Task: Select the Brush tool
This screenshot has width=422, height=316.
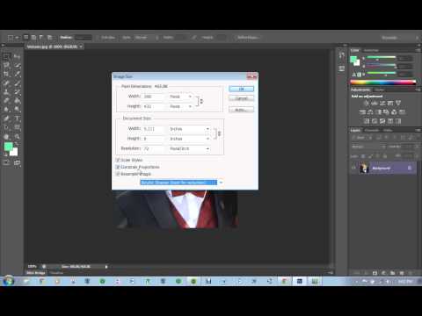Action: tap(18, 83)
